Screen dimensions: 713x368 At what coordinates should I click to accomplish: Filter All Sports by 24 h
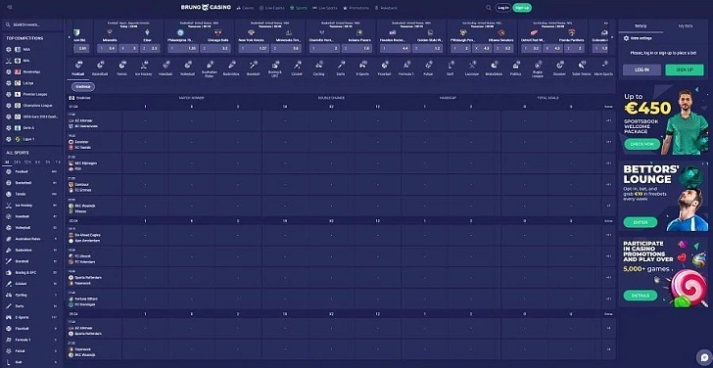(x=17, y=162)
